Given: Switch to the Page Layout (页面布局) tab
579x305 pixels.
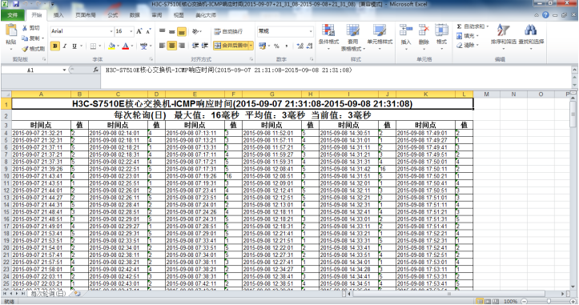Looking at the screenshot, I should (x=86, y=15).
